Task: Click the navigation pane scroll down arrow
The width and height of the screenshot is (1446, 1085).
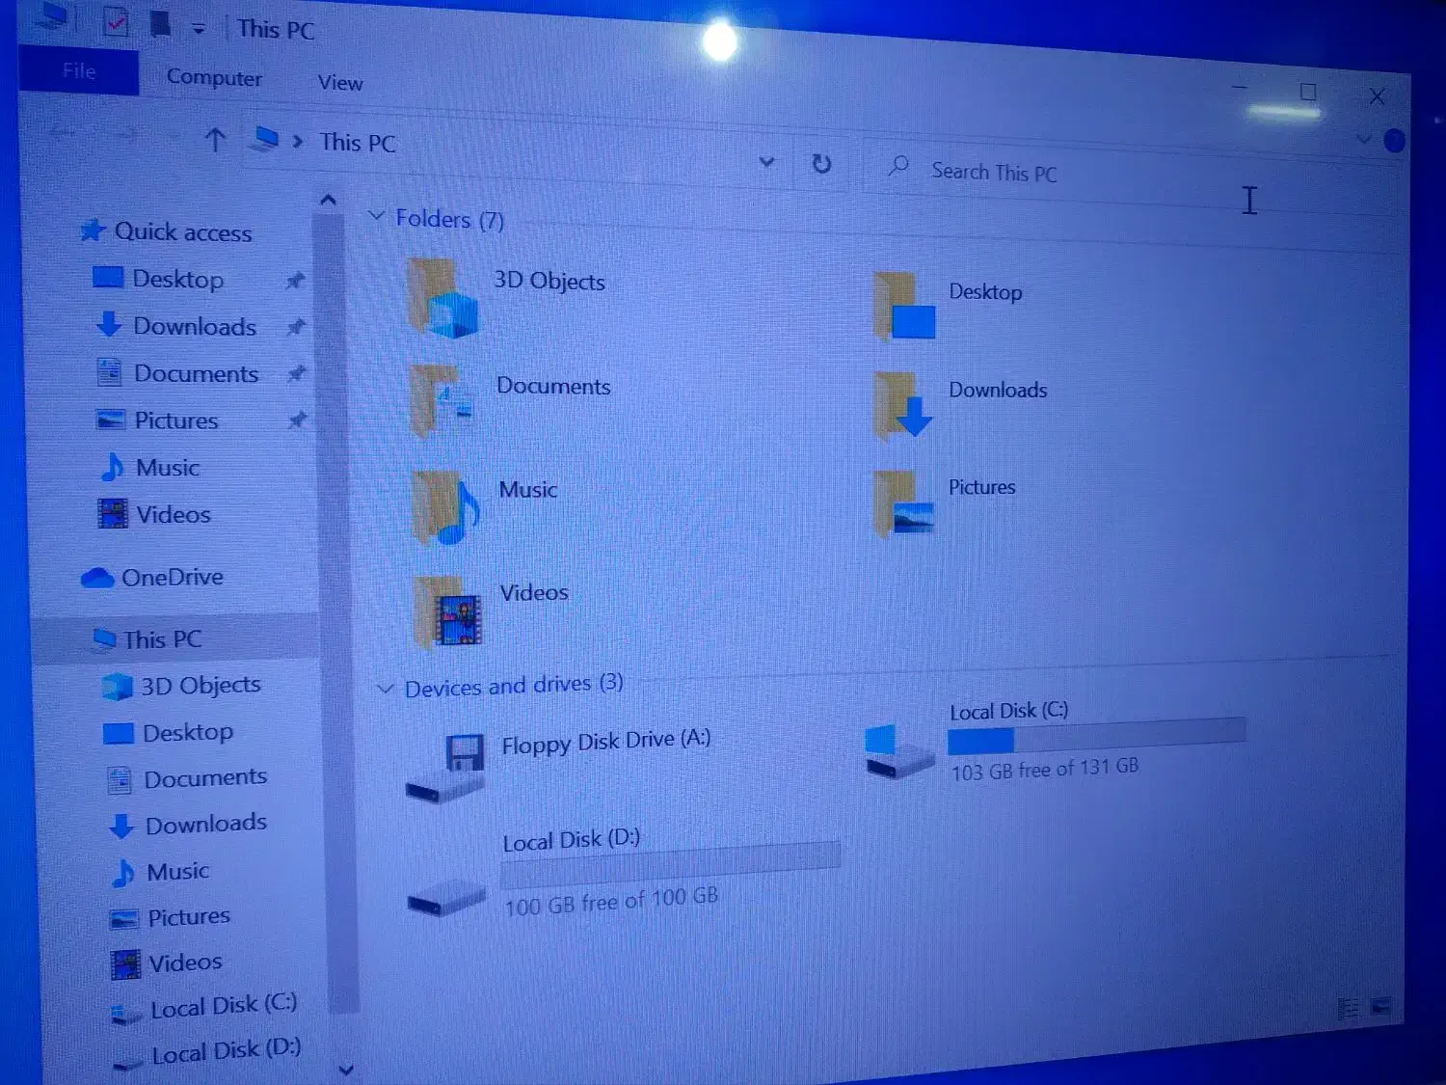Action: (x=346, y=1069)
